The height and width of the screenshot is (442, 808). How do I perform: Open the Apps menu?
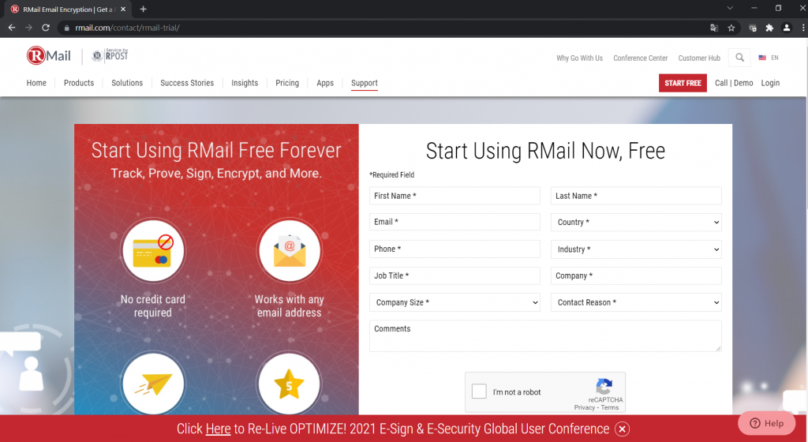pyautogui.click(x=325, y=83)
